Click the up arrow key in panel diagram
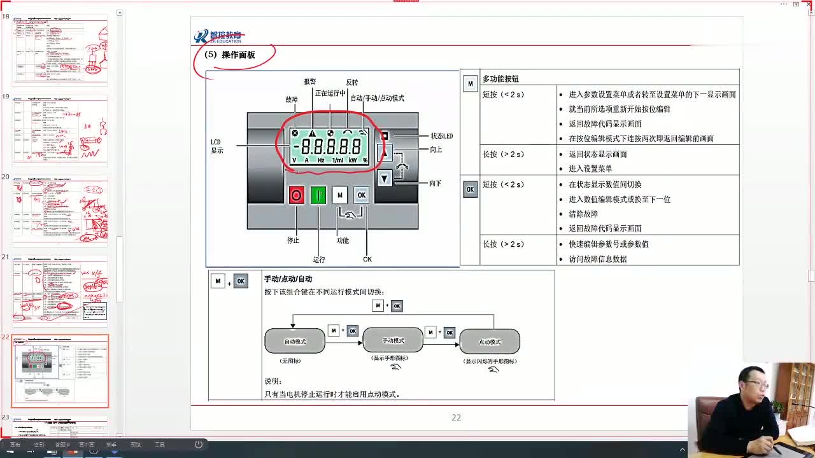 385,153
